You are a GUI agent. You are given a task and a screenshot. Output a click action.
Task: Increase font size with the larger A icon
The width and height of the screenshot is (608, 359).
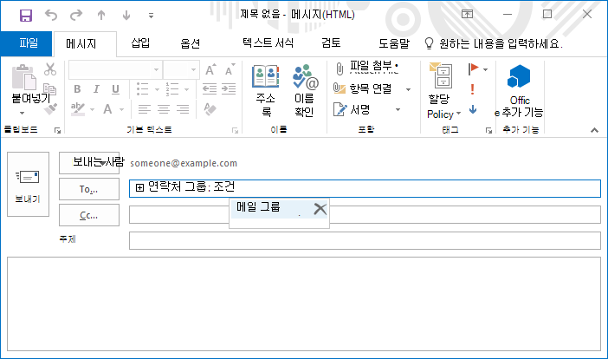tap(210, 70)
